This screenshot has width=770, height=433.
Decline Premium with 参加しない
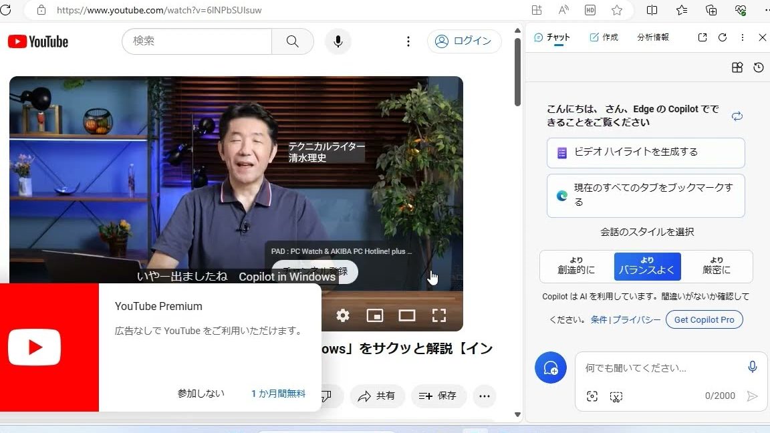coord(201,393)
